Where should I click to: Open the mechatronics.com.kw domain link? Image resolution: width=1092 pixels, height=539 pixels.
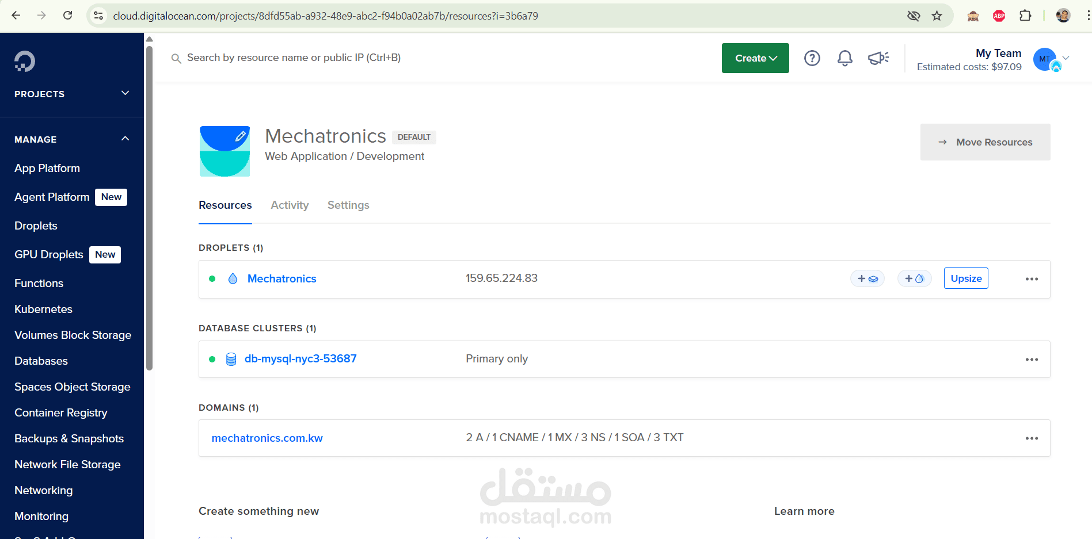click(x=267, y=438)
